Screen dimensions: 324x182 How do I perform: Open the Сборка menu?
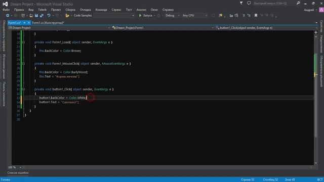(x=70, y=10)
